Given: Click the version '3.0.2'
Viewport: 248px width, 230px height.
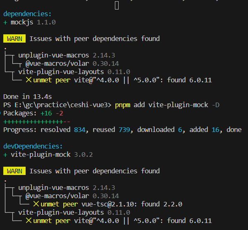Looking at the screenshot, I should click(83, 155).
